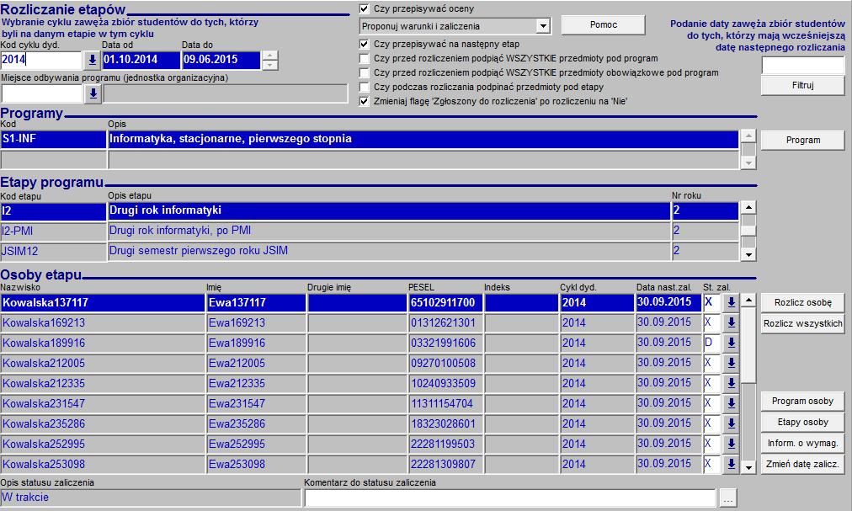852x511 pixels.
Task: Click PESEL 65102911700
Action: tap(445, 303)
